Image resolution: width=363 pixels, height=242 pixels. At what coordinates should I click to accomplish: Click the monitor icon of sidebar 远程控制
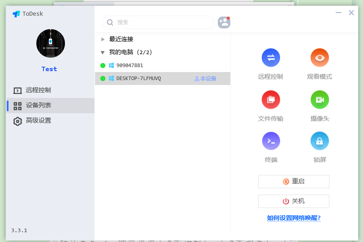pos(17,90)
